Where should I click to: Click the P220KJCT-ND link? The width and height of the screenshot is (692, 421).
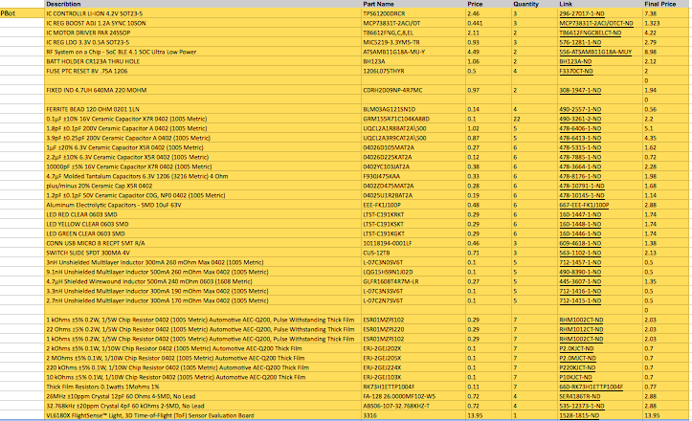click(577, 367)
